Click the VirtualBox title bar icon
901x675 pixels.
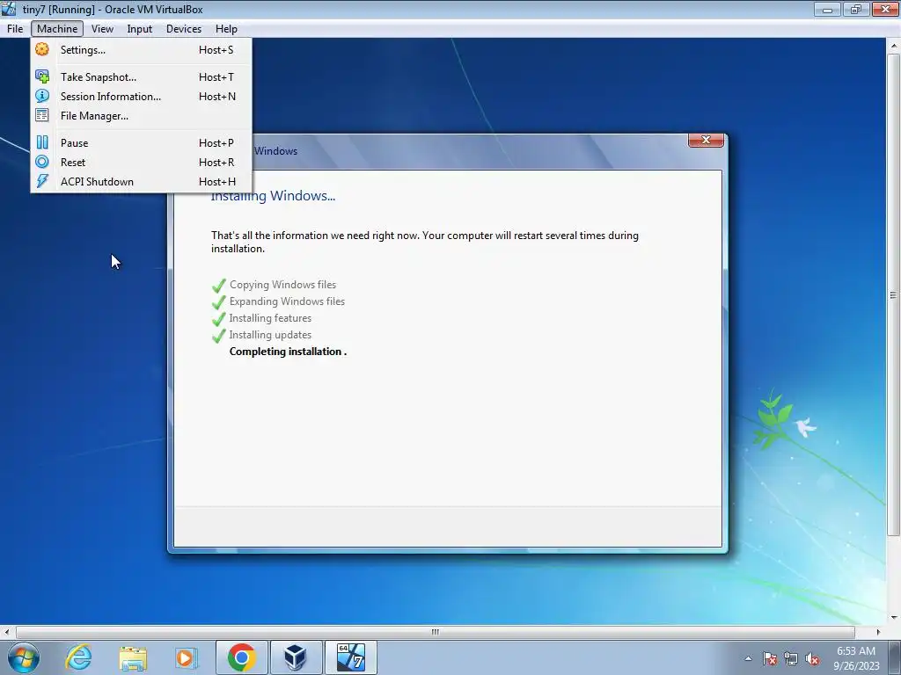(9, 9)
